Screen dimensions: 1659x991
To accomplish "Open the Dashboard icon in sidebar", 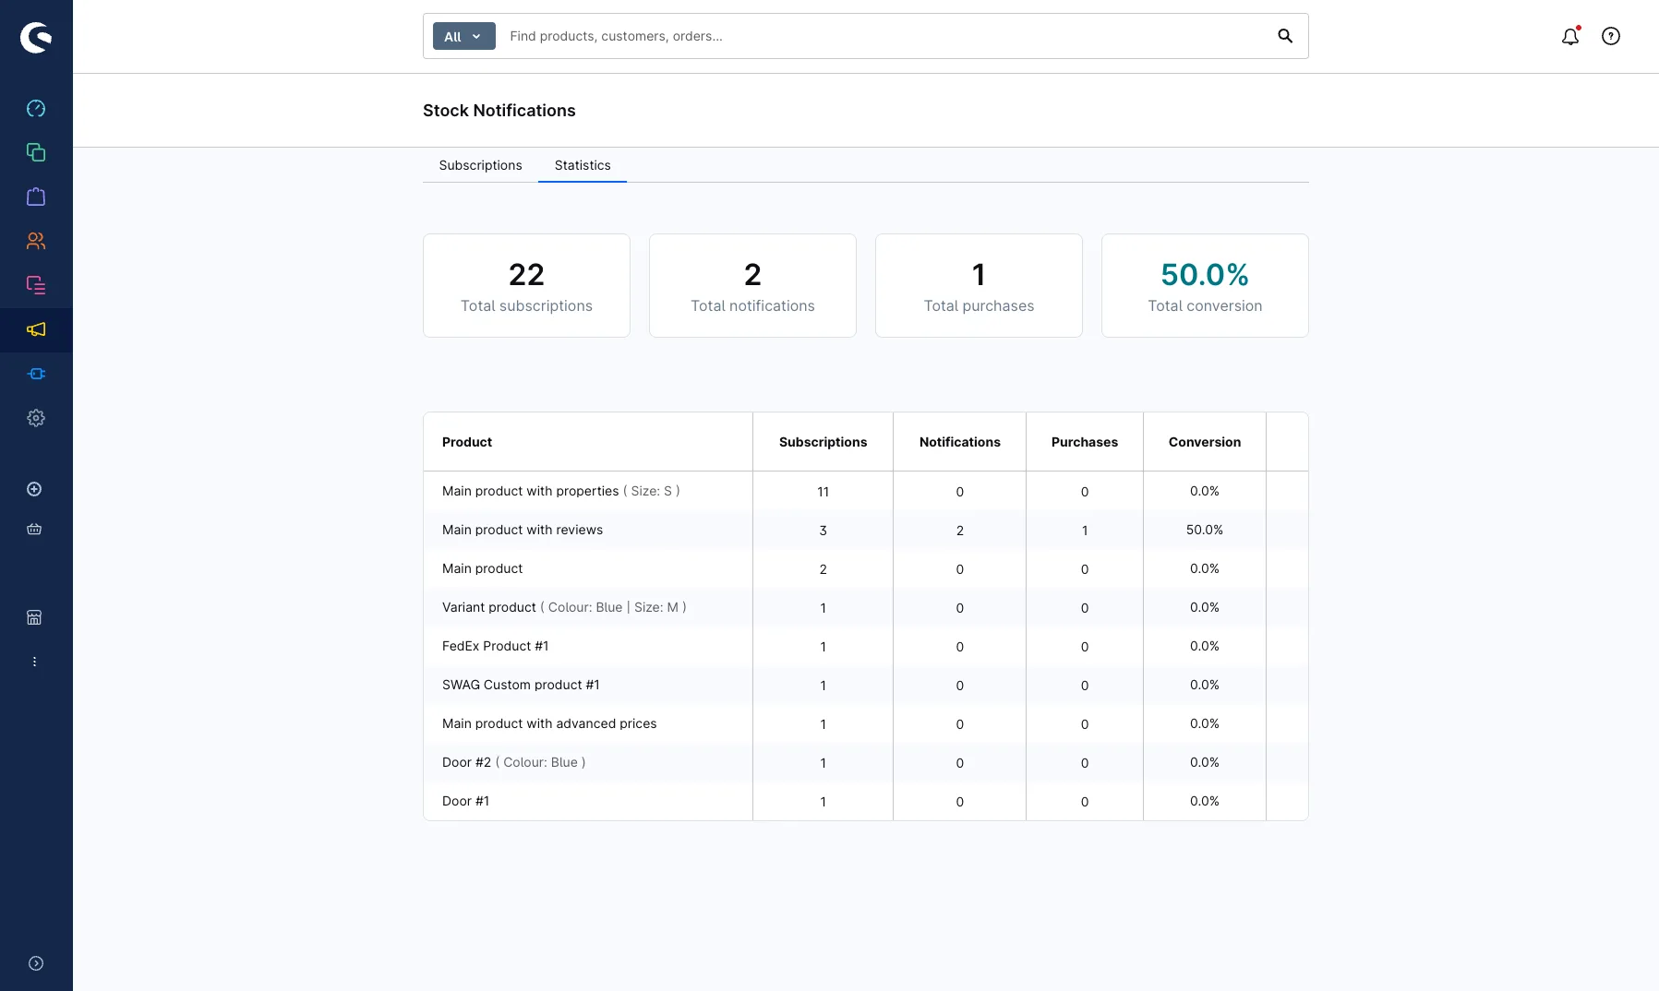I will tap(36, 108).
